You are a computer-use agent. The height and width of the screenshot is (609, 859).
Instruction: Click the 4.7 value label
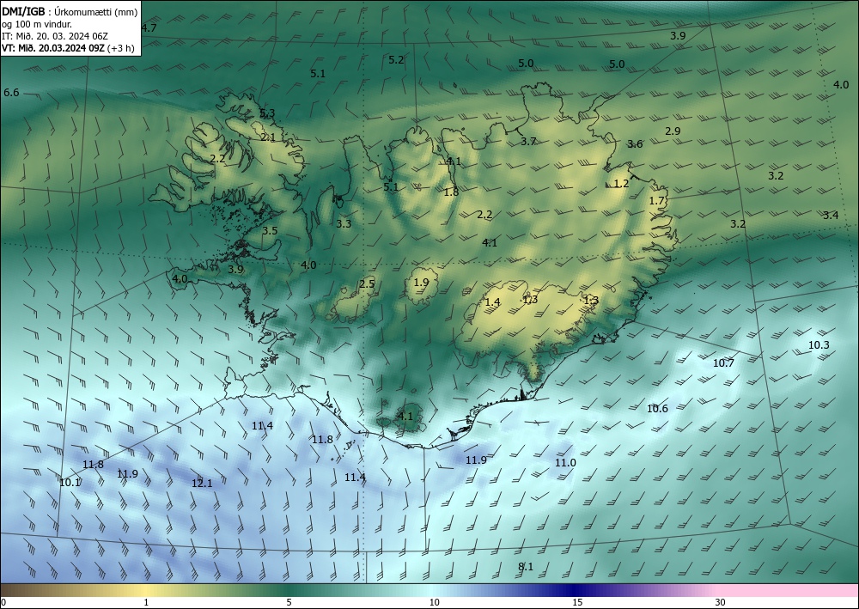[149, 28]
